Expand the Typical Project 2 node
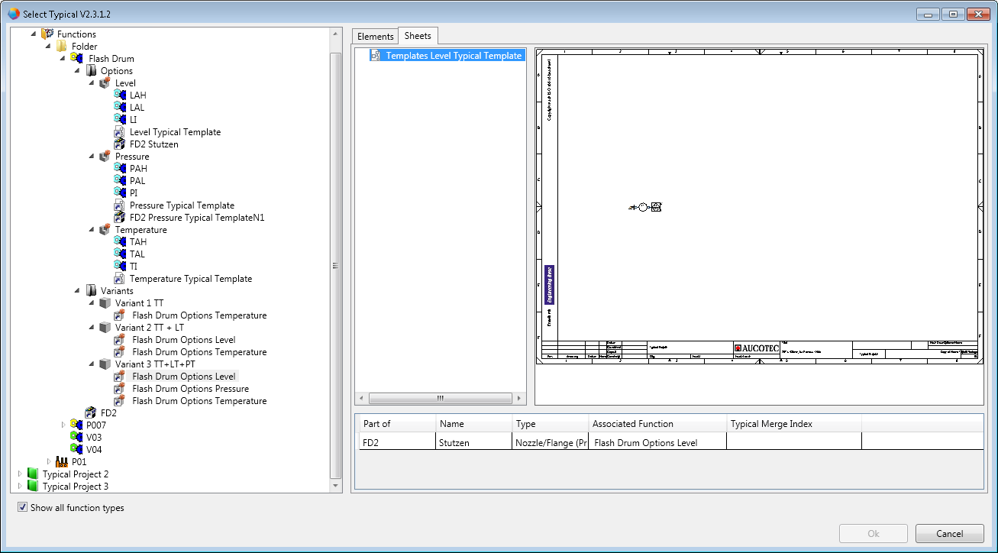 click(x=20, y=474)
